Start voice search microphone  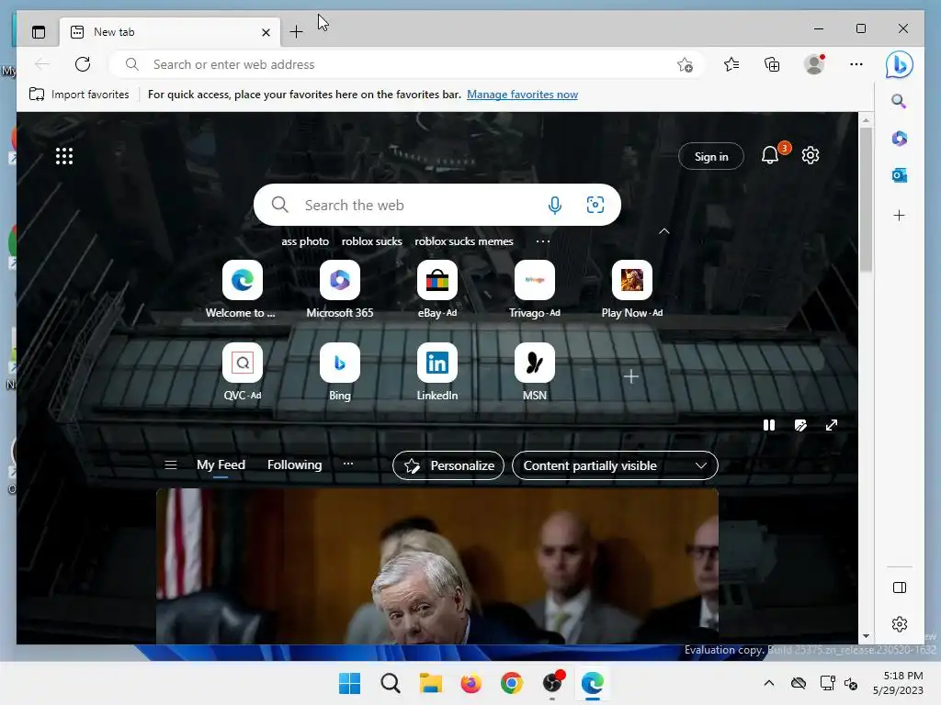click(x=555, y=205)
